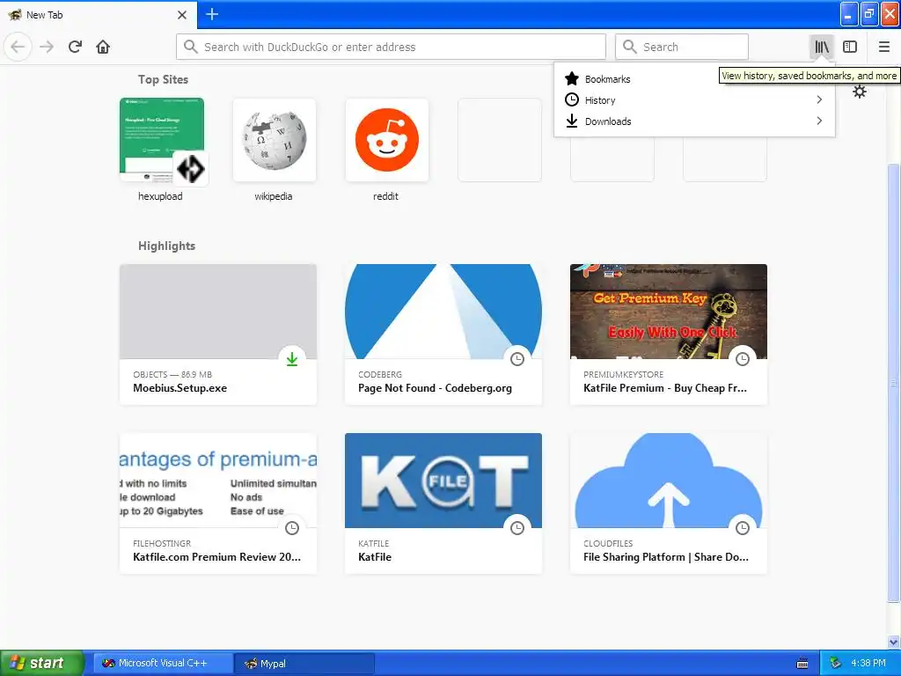Click the FILEHOSTINGR source label
Screen dimensions: 901x676
[162, 543]
